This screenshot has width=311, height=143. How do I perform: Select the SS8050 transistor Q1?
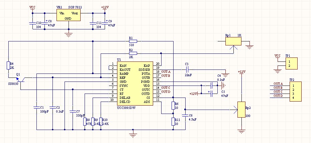coord(20,80)
